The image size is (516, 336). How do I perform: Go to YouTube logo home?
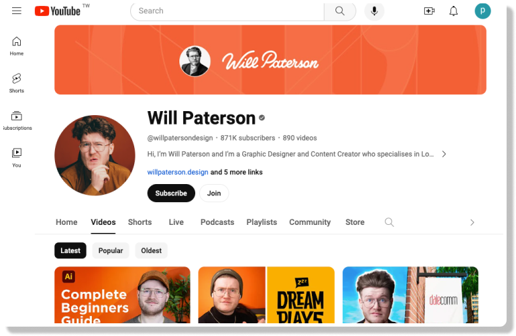(58, 11)
